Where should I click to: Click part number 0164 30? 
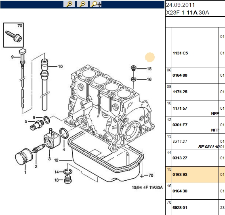(x=180, y=191)
